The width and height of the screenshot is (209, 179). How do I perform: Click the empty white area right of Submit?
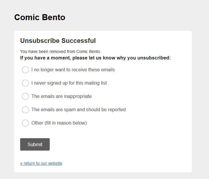click(x=118, y=144)
